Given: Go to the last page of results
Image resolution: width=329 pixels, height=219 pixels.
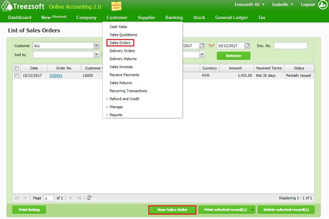Looking at the screenshot, I should click(x=79, y=198).
